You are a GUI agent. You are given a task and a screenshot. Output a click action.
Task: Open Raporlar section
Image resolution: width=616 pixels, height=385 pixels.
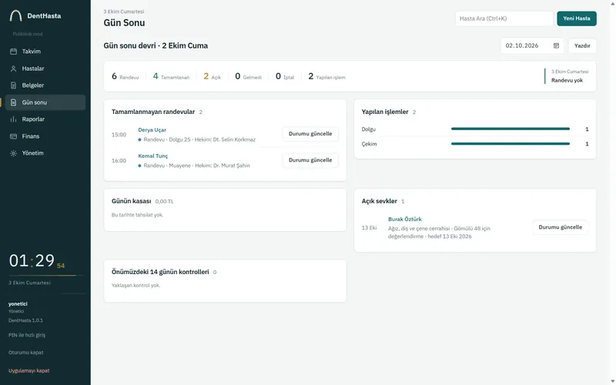click(45, 119)
